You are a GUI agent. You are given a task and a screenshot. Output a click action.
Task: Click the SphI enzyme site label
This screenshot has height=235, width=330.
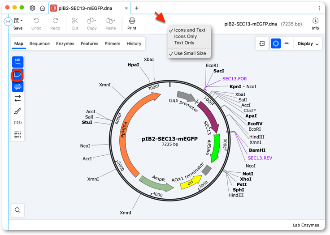(239, 190)
